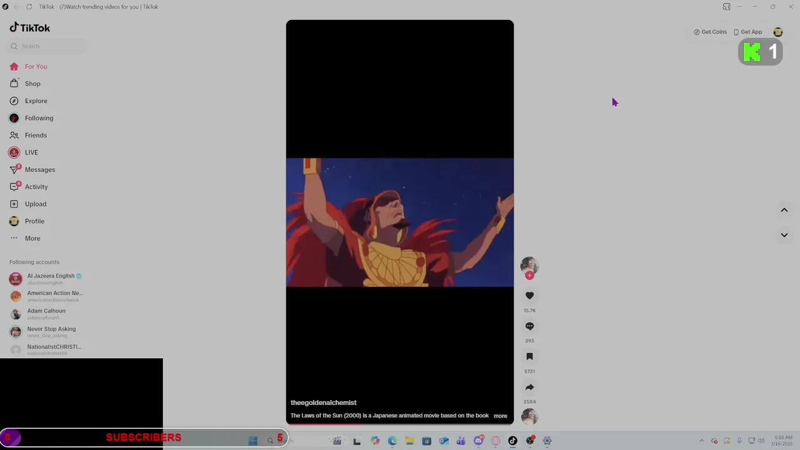Click the Upload plus icon

point(14,204)
